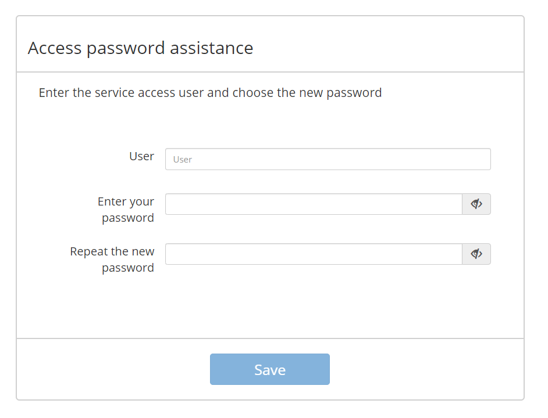The width and height of the screenshot is (548, 418).
Task: Click the Repeat the new password label
Action: [x=112, y=260]
